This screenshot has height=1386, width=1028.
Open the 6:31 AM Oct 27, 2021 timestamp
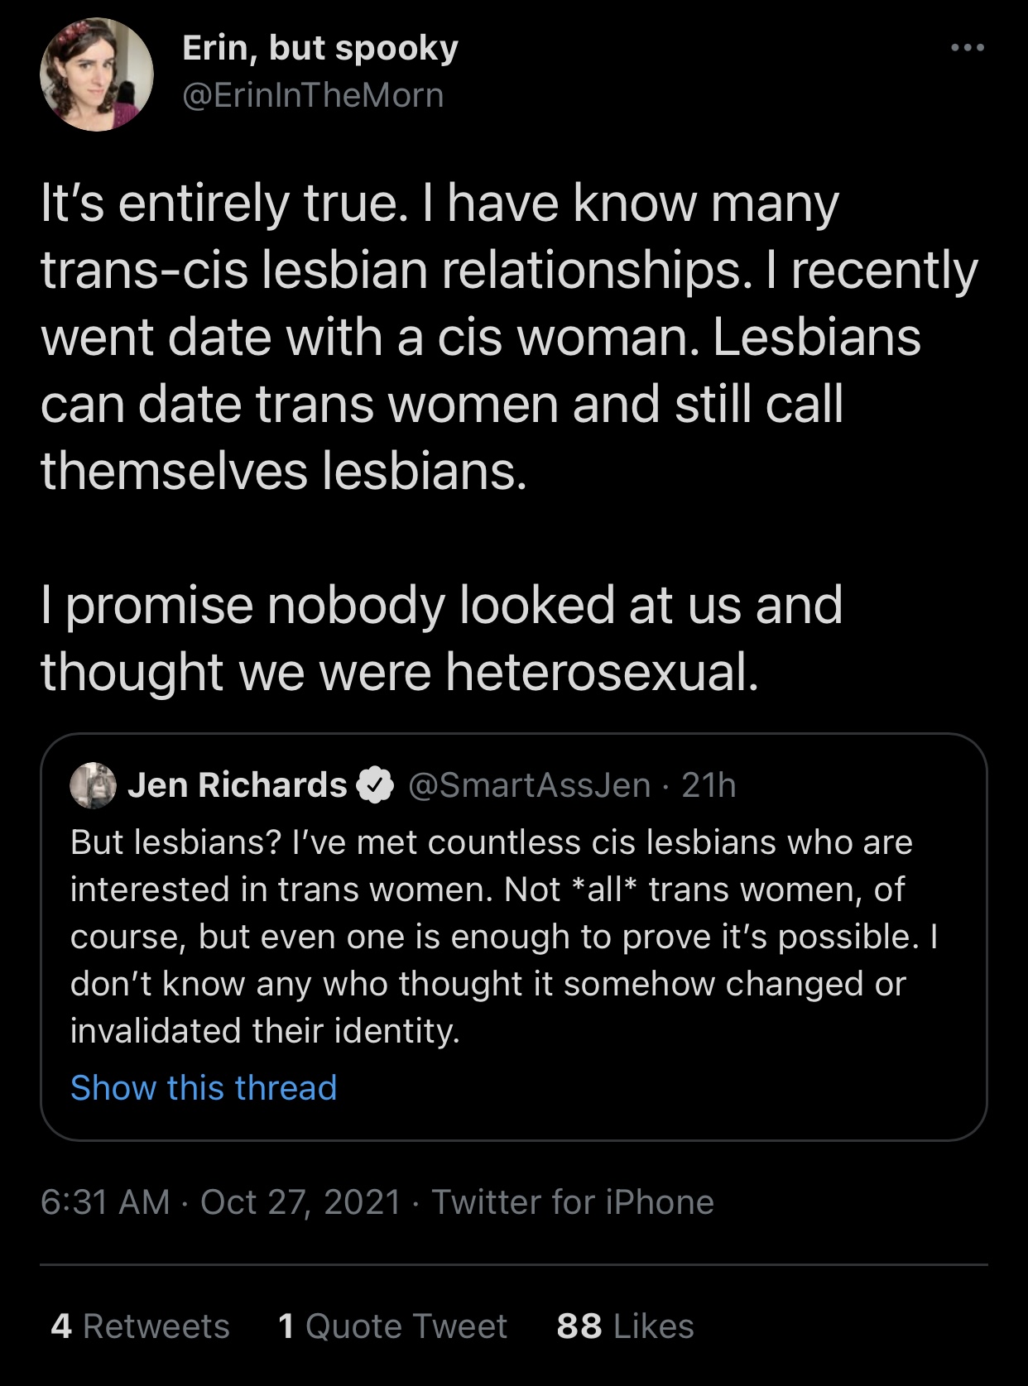point(220,1201)
